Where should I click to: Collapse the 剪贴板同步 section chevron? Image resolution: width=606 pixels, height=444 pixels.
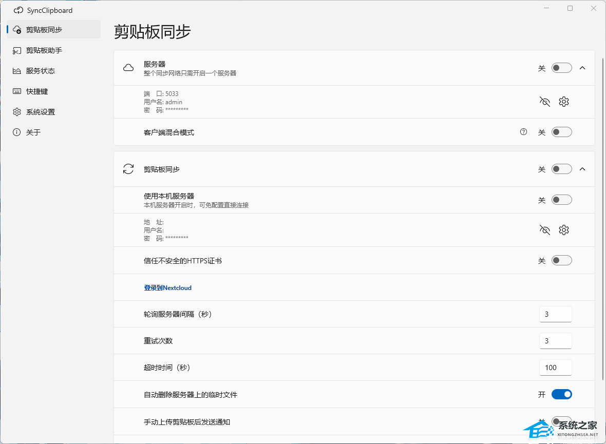pos(582,169)
